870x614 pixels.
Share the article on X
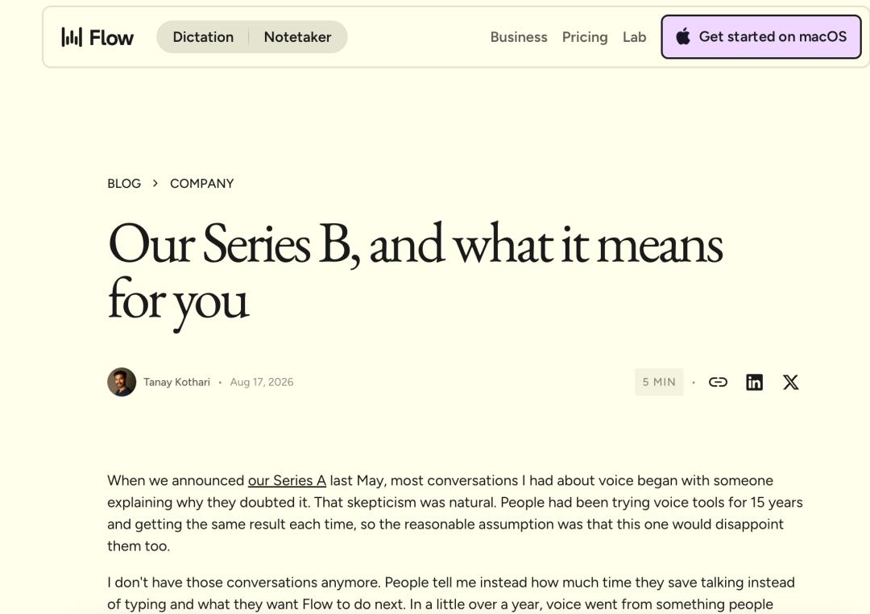791,382
